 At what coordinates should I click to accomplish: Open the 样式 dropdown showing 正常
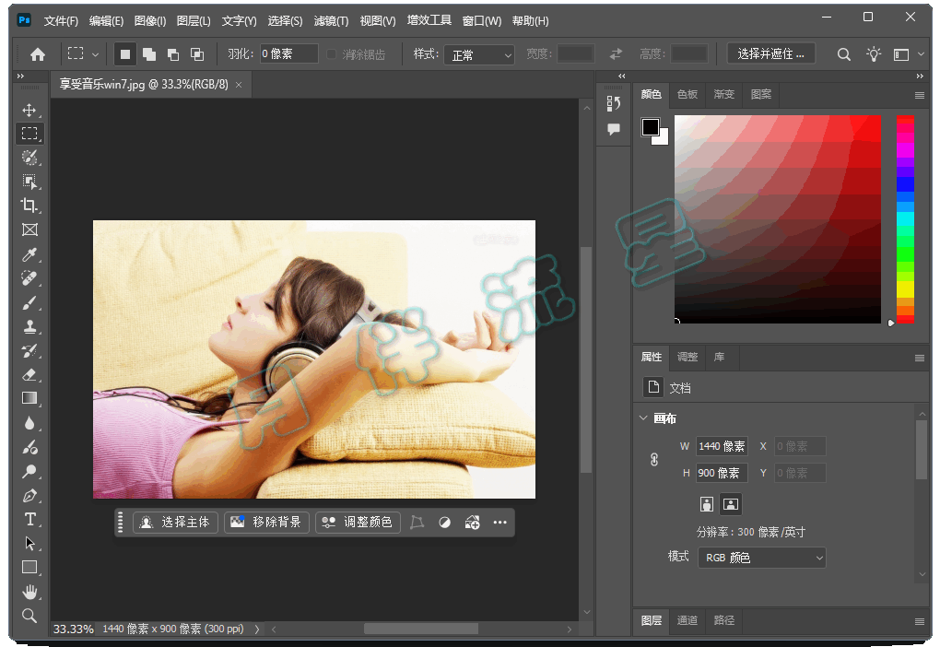pyautogui.click(x=479, y=55)
